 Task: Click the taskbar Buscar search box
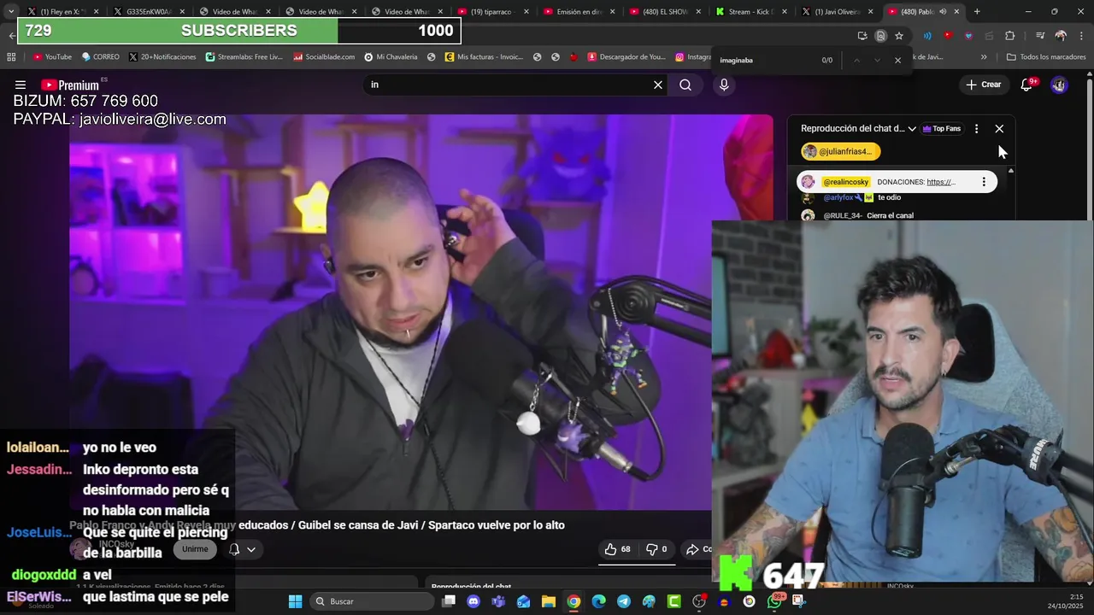point(373,601)
